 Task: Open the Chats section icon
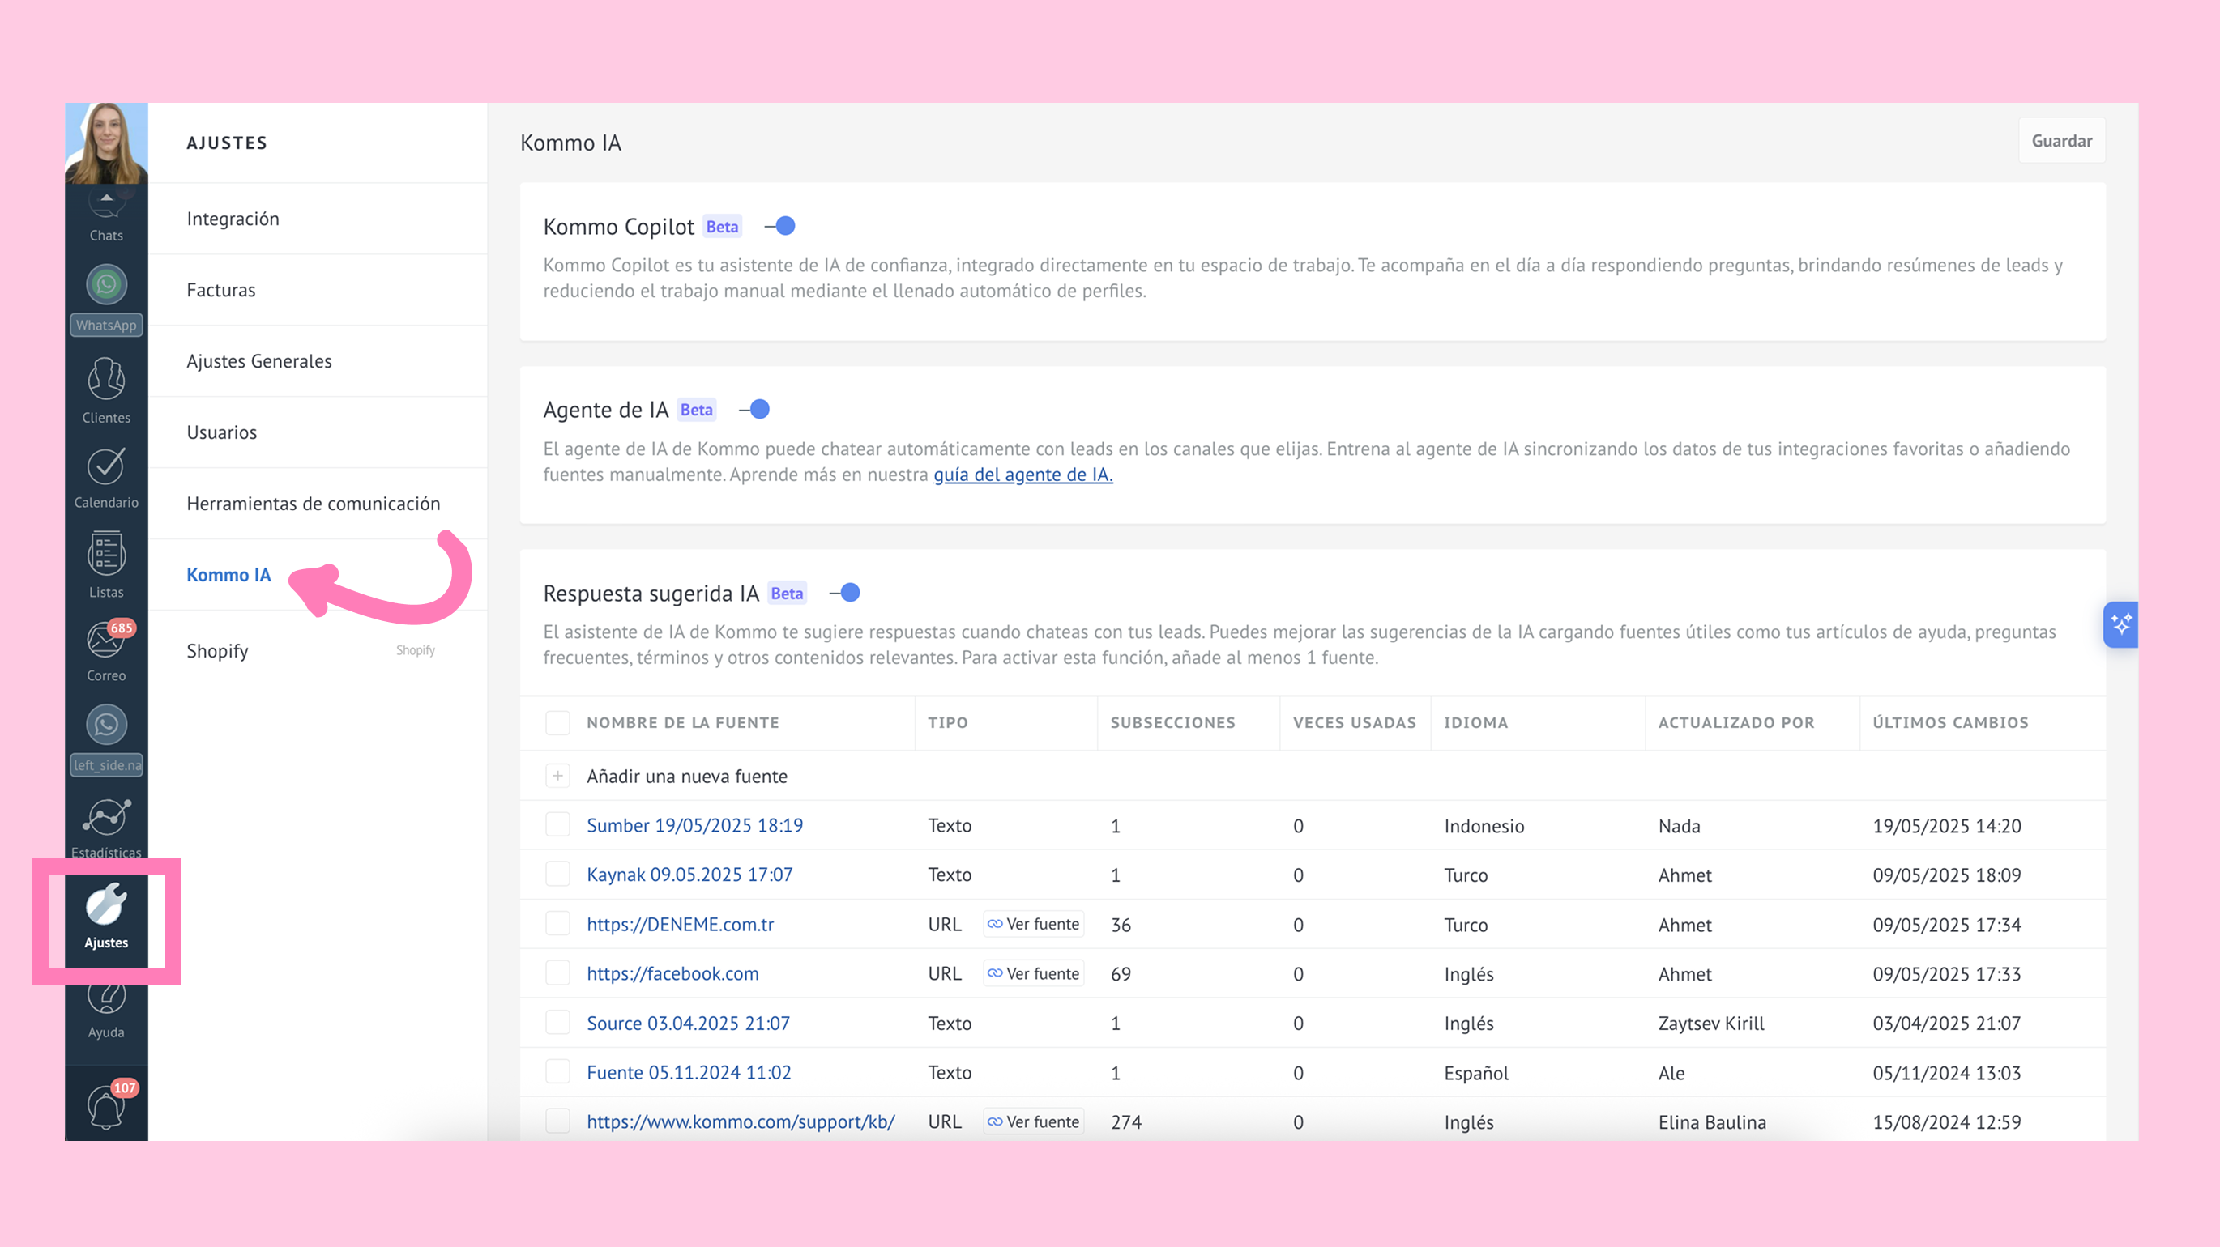point(106,204)
